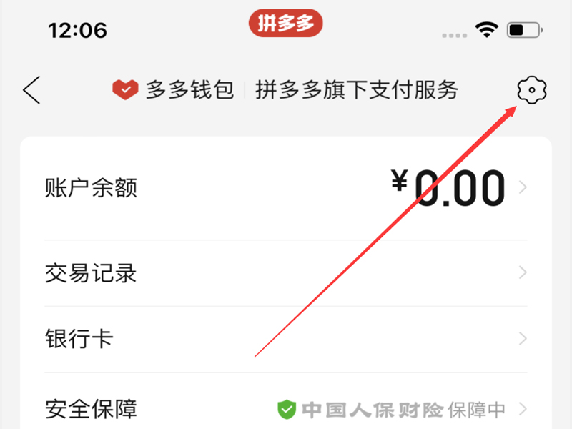The height and width of the screenshot is (429, 572).
Task: Tap the cellular signal dots
Action: pyautogui.click(x=454, y=35)
